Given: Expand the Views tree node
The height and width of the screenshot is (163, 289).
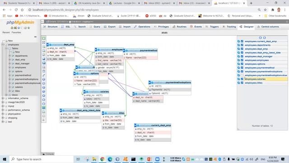Looking at the screenshot, I should [6, 95].
